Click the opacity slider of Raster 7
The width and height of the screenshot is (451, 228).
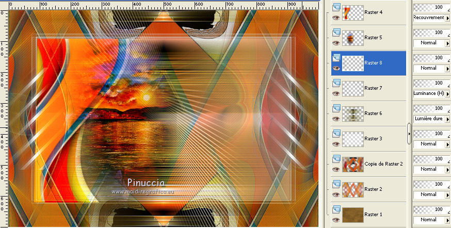click(x=431, y=84)
